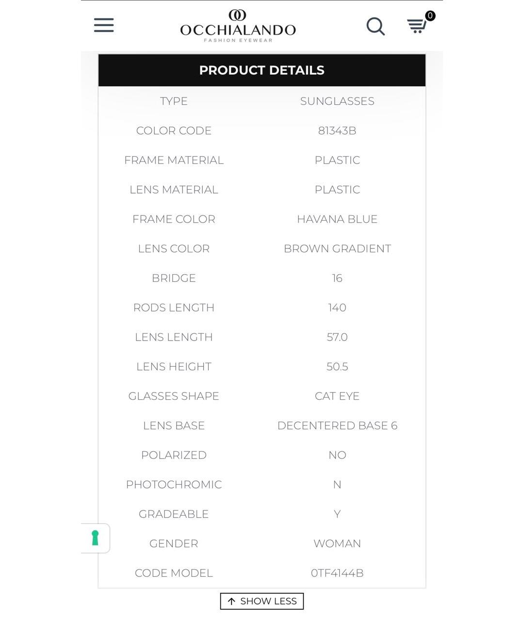This screenshot has height=621, width=524.
Task: Click the Sunglasses type value
Action: coord(337,101)
